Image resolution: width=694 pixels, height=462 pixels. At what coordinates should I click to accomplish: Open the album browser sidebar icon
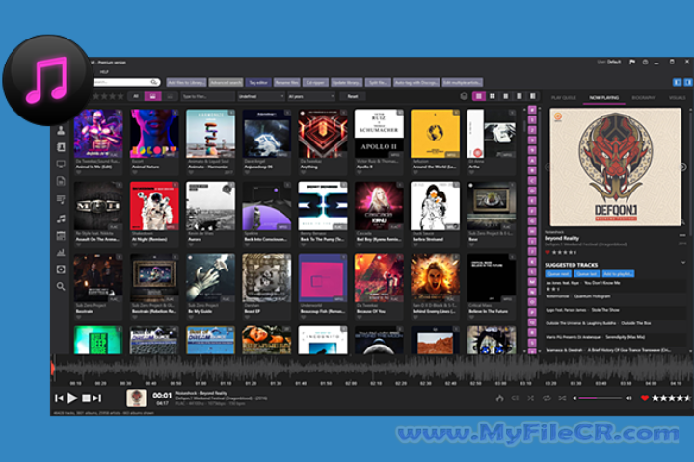(x=61, y=147)
